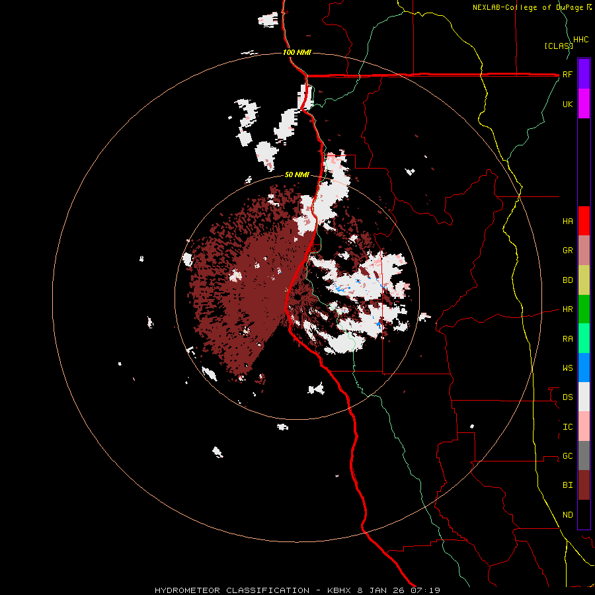Click the GC legend label
The width and height of the screenshot is (595, 595).
click(568, 456)
